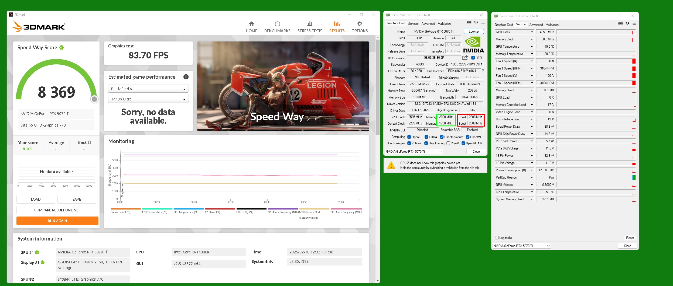Click the GPU-Z refresh icon
This screenshot has width=673, height=286.
click(x=476, y=22)
